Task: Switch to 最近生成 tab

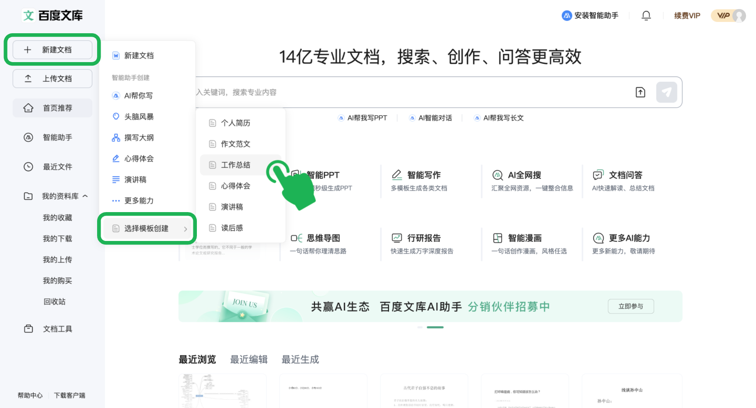Action: click(x=300, y=359)
